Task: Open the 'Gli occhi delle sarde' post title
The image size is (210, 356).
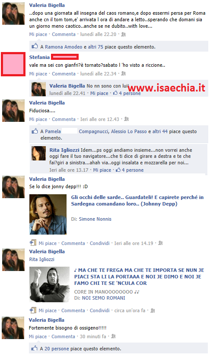Action: [x=137, y=200]
